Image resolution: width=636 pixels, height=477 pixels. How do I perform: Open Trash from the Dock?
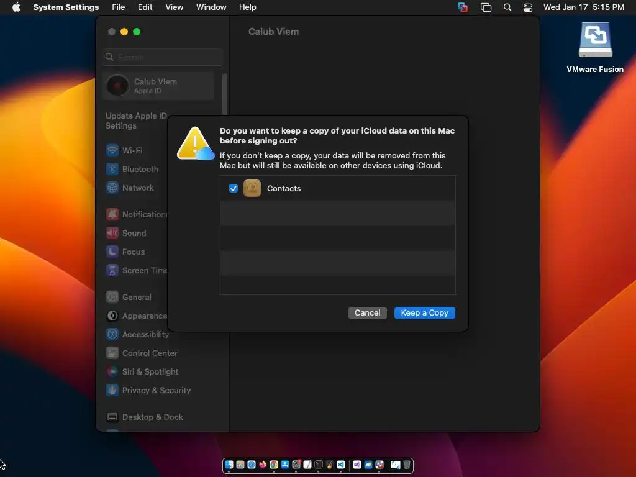[x=407, y=465]
